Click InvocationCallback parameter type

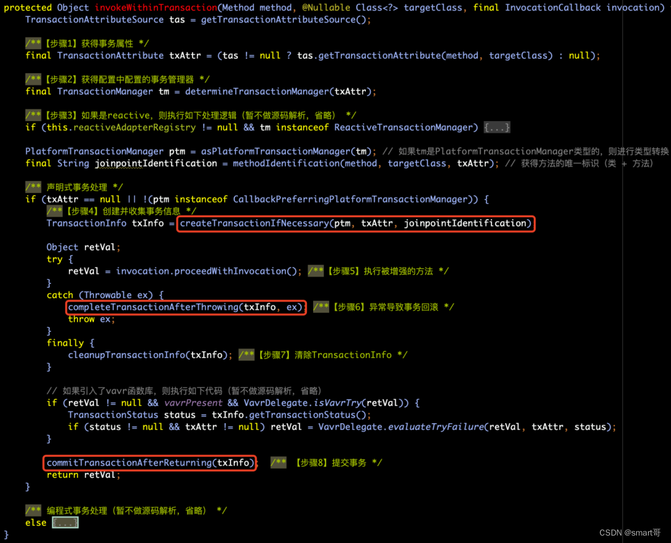click(553, 7)
